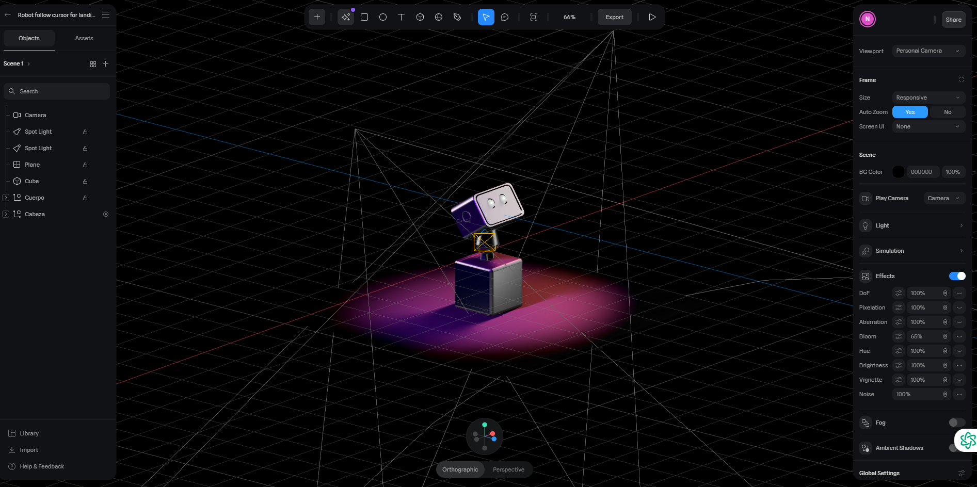Open the Comment tool

[x=505, y=17]
